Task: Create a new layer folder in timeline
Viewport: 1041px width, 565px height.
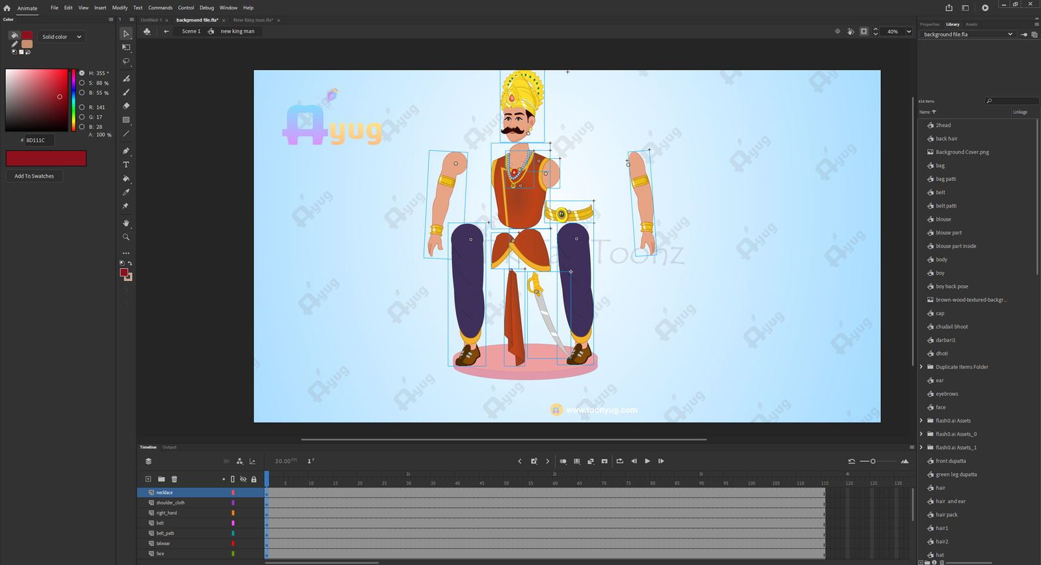Action: (161, 479)
